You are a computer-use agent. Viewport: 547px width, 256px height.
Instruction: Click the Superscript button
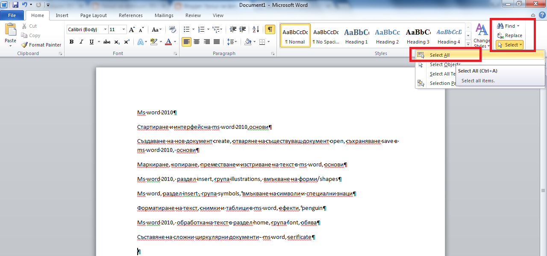pyautogui.click(x=127, y=42)
